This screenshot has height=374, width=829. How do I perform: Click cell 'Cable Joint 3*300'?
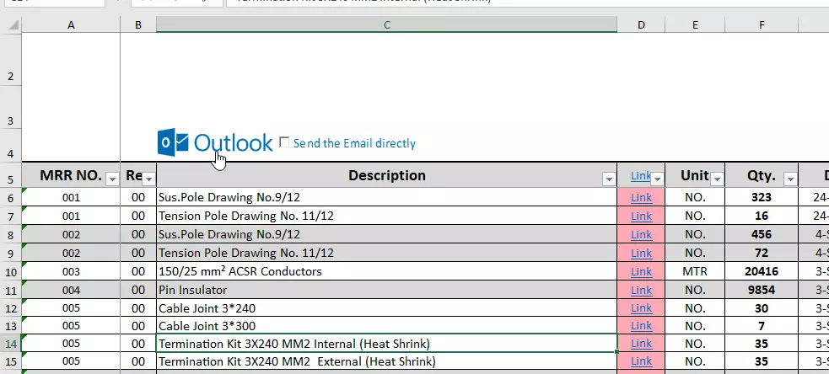(386, 326)
